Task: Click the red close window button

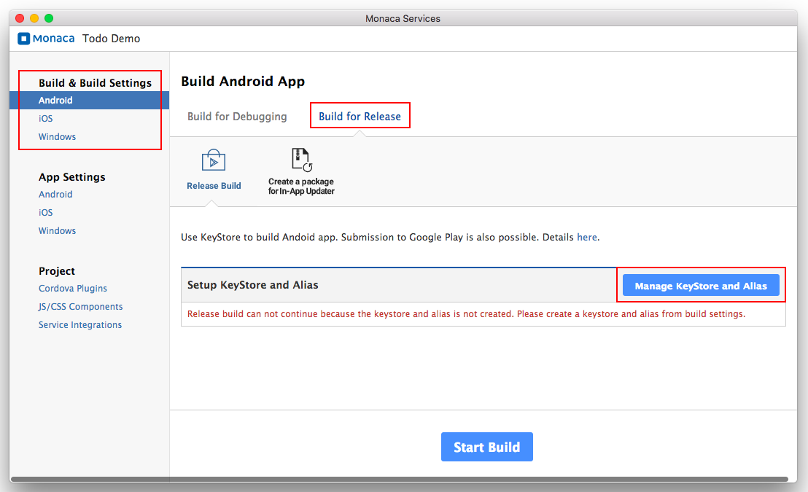Action: tap(20, 18)
